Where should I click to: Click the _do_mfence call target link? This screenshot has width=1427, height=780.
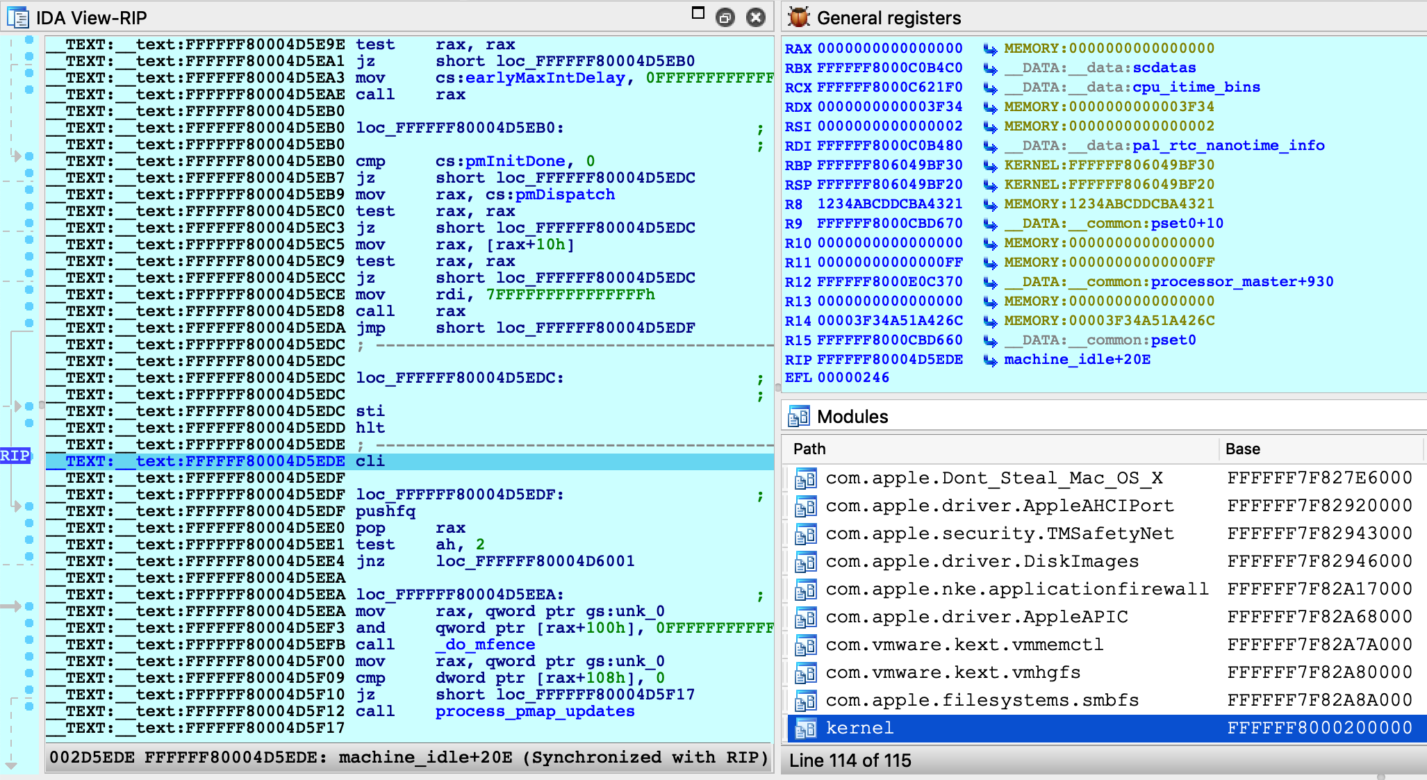pyautogui.click(x=485, y=645)
